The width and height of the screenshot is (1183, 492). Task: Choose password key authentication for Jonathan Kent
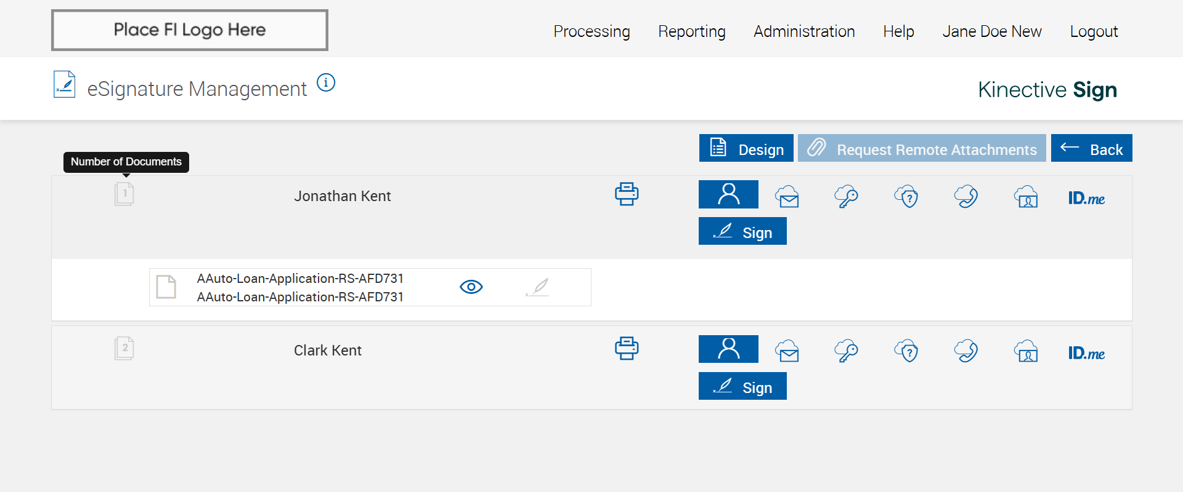pos(847,197)
